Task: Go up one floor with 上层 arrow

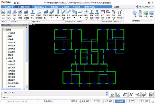Action: (135, 14)
